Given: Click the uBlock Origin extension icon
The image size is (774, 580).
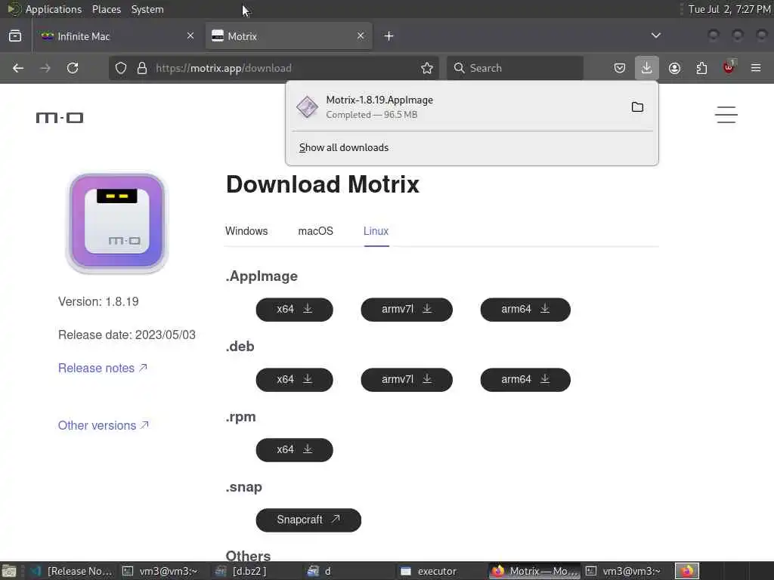Looking at the screenshot, I should point(729,67).
